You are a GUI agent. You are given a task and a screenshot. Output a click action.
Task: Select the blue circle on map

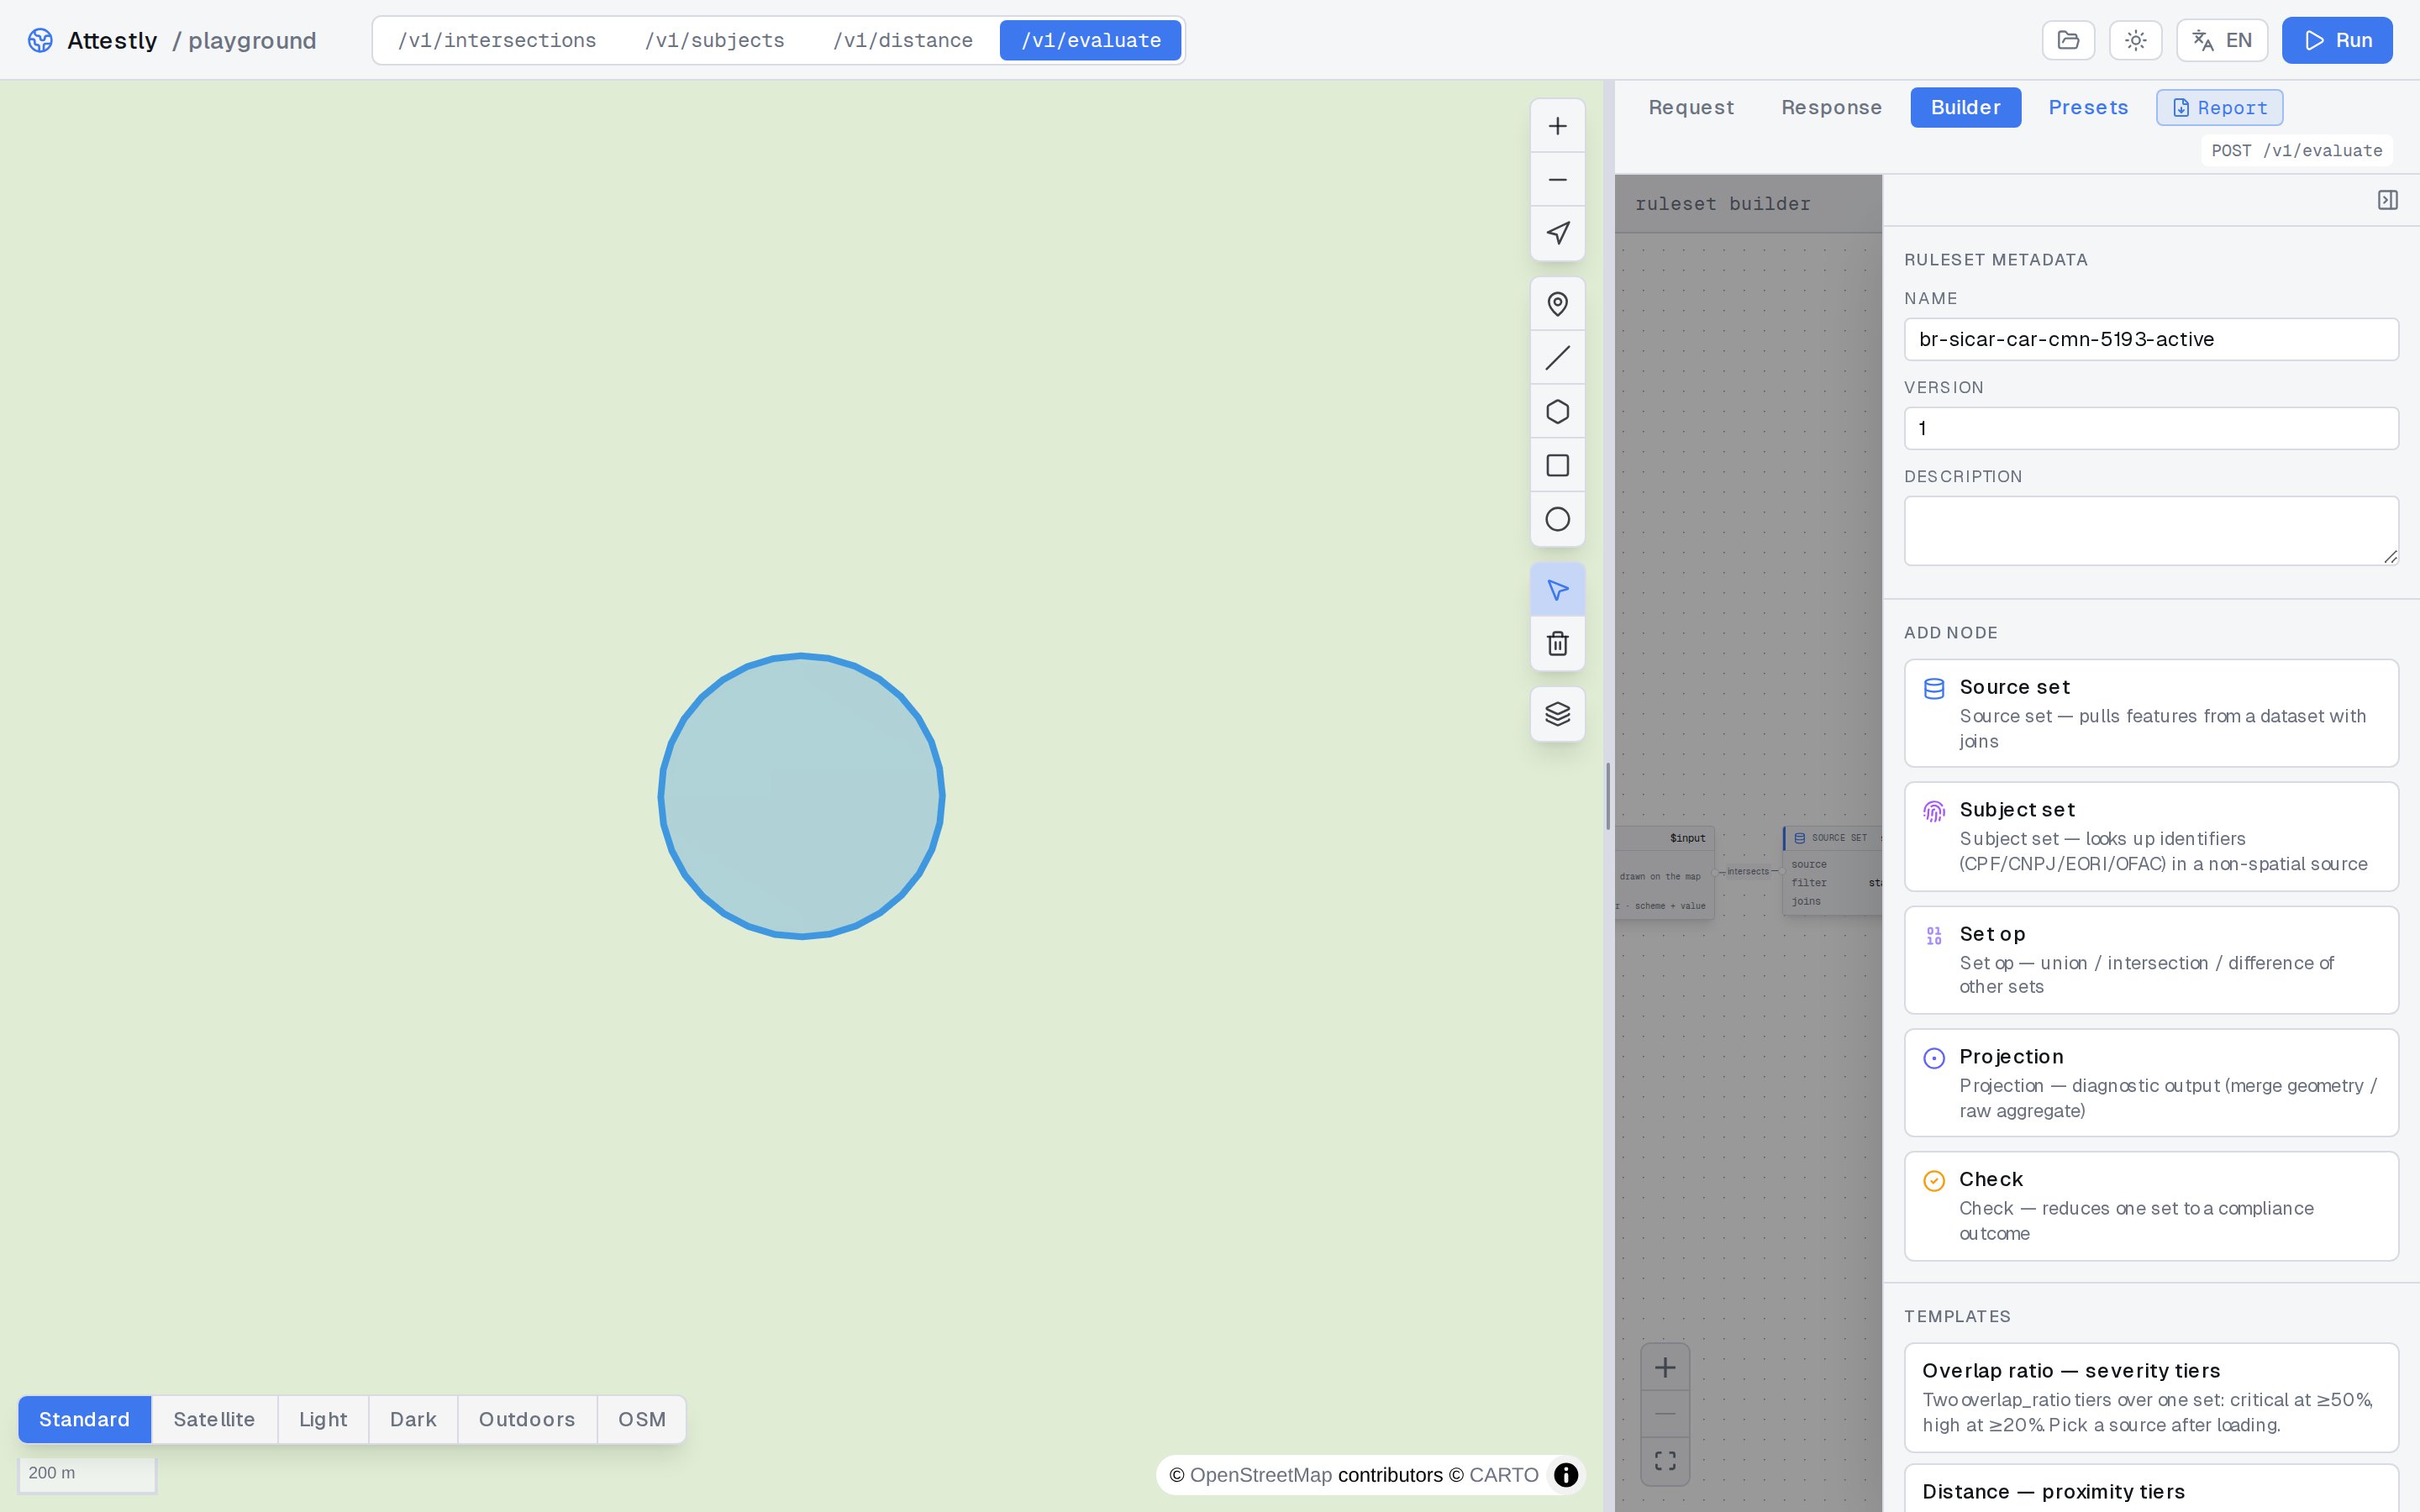coord(801,796)
